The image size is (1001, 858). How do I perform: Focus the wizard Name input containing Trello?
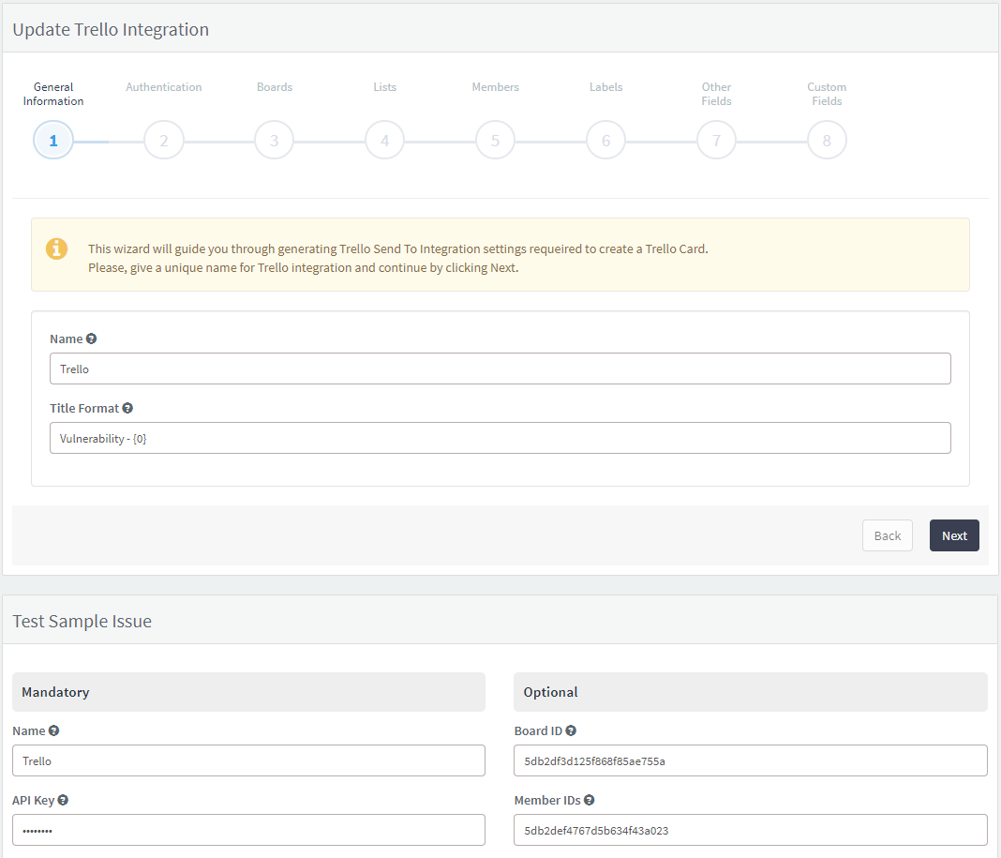point(500,369)
